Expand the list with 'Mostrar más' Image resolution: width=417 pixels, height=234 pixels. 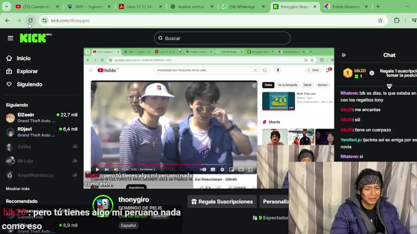18,188
